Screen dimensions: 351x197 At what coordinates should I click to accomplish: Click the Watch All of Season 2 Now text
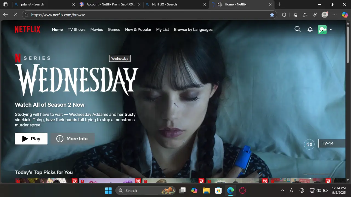click(x=50, y=105)
